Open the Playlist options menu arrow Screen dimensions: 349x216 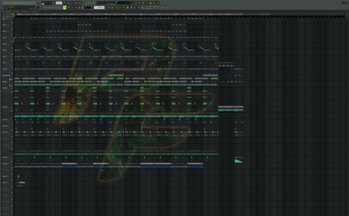click(2, 11)
